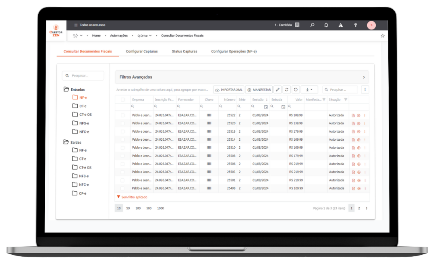
Task: Click the notifications bell icon
Action: [x=326, y=25]
